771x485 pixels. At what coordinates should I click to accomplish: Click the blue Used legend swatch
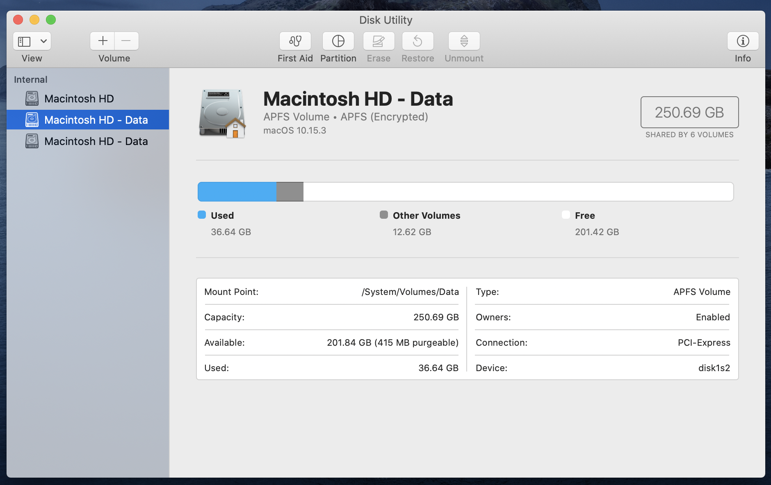click(x=202, y=215)
